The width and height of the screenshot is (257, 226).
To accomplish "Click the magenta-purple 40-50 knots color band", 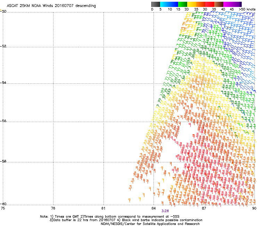I will [x=232, y=4].
